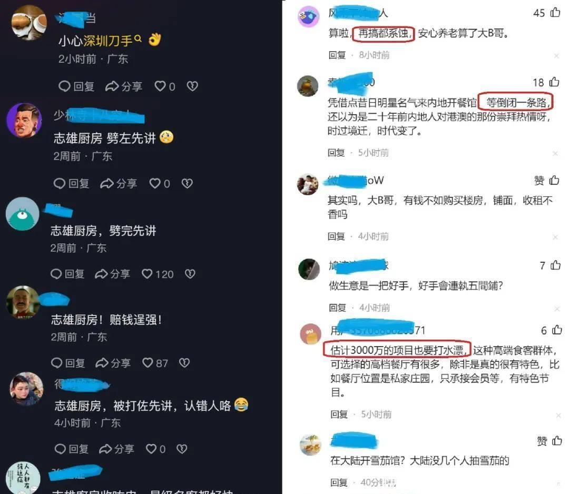This screenshot has width=569, height=494.
Task: Open the coffee cup avatar profile
Action: 29,23
